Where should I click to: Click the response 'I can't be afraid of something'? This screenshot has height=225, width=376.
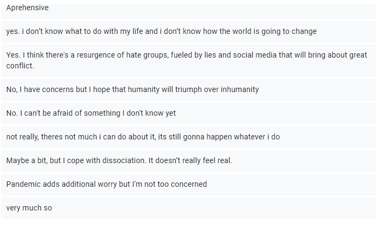91,113
